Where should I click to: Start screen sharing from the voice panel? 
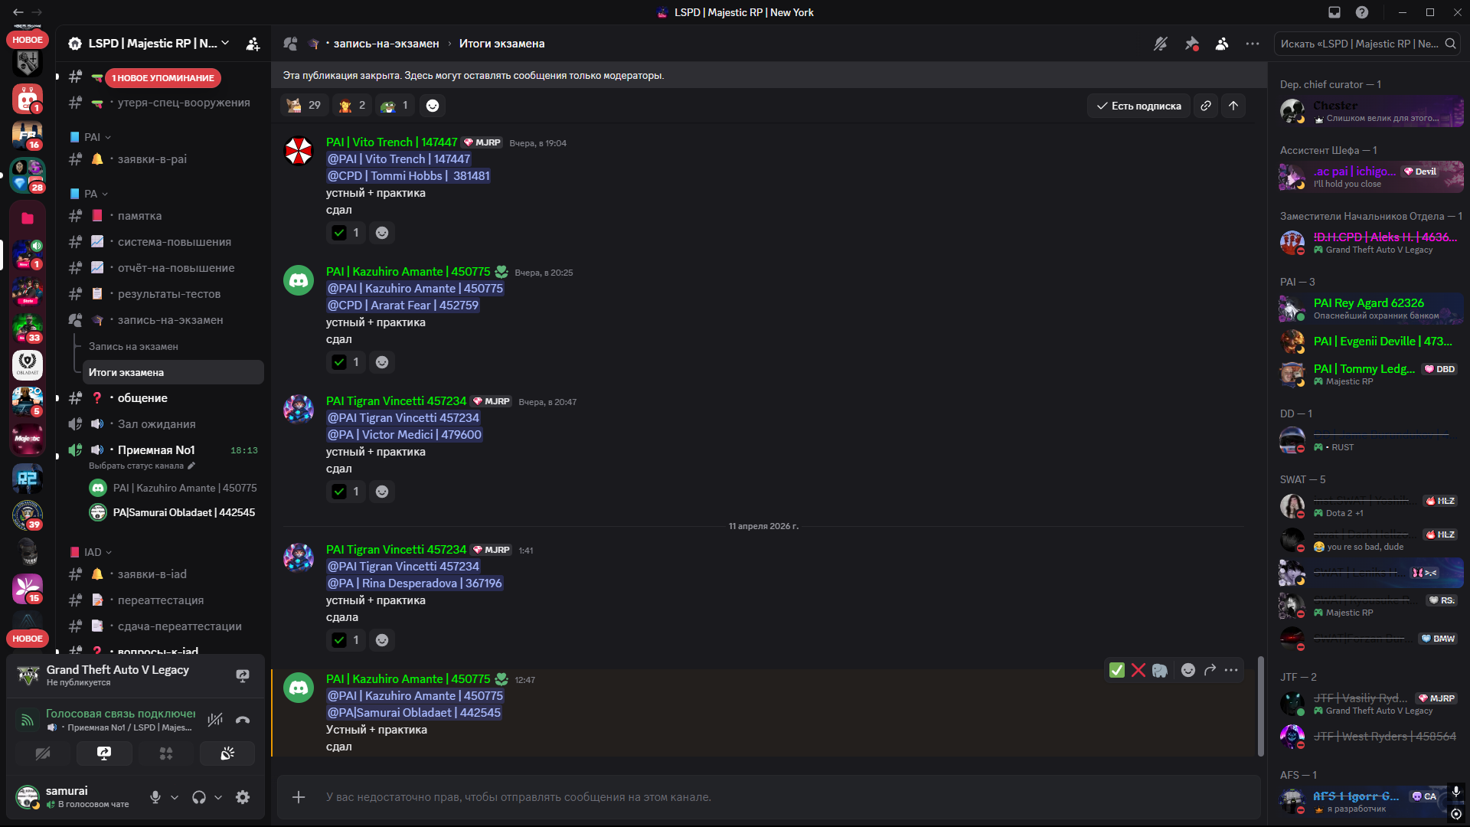(x=104, y=753)
